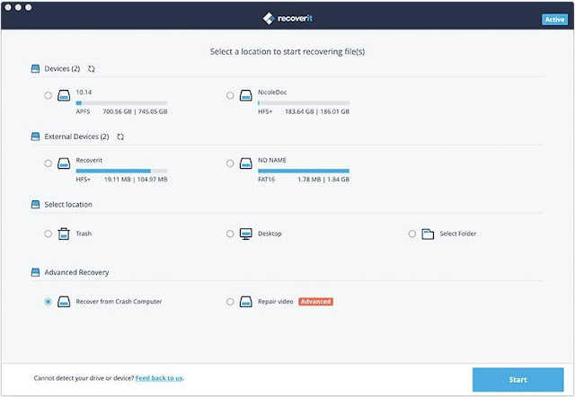Choose the Repair video radio option
The width and height of the screenshot is (575, 397).
point(230,302)
